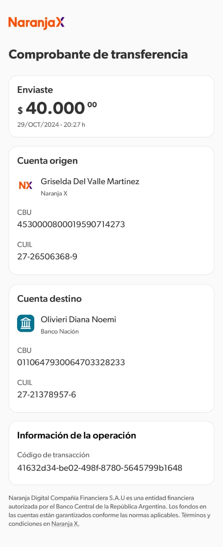The height and width of the screenshot is (547, 223).
Task: Click the origin CUIL 27-26506368-9
Action: coord(47,256)
